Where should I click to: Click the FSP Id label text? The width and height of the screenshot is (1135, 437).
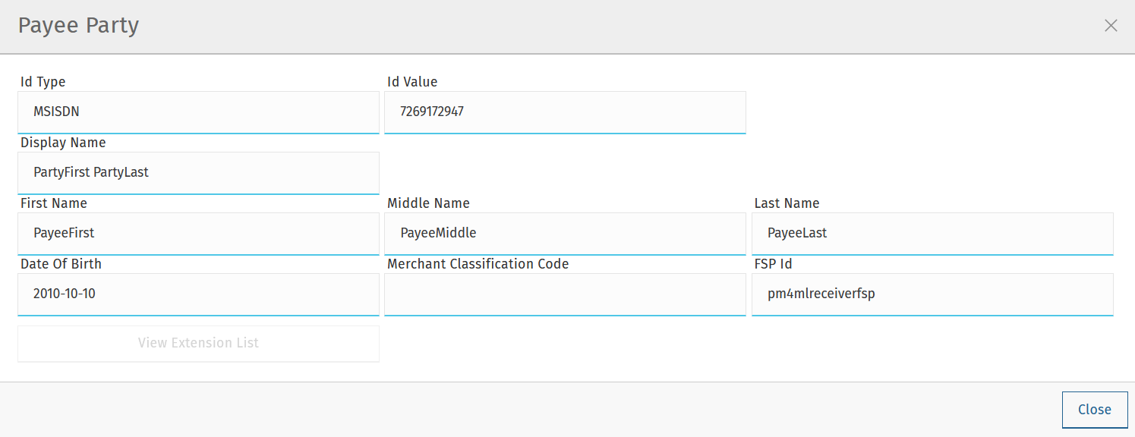coord(773,264)
